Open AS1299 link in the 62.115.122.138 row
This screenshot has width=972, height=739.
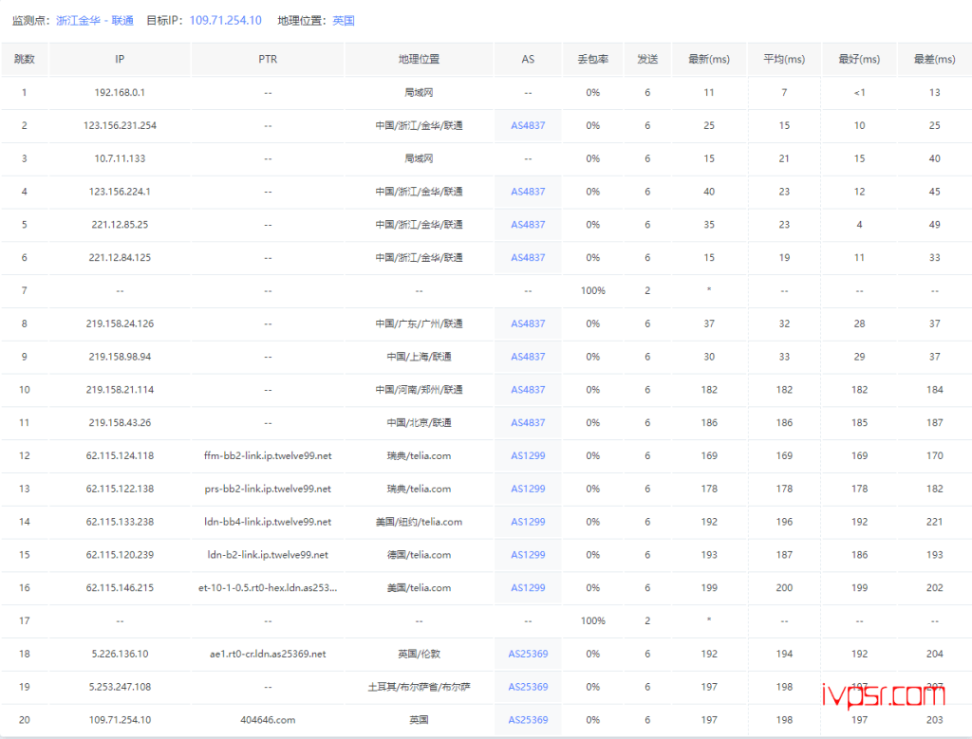[x=528, y=489]
